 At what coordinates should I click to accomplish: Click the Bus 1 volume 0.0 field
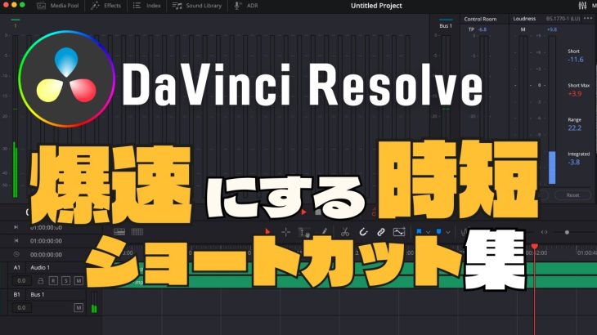click(x=22, y=307)
